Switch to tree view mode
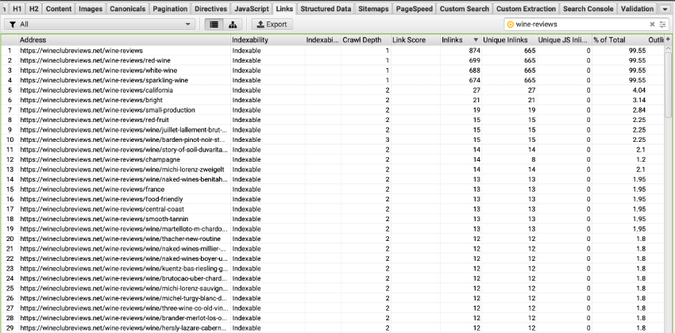 click(x=234, y=25)
